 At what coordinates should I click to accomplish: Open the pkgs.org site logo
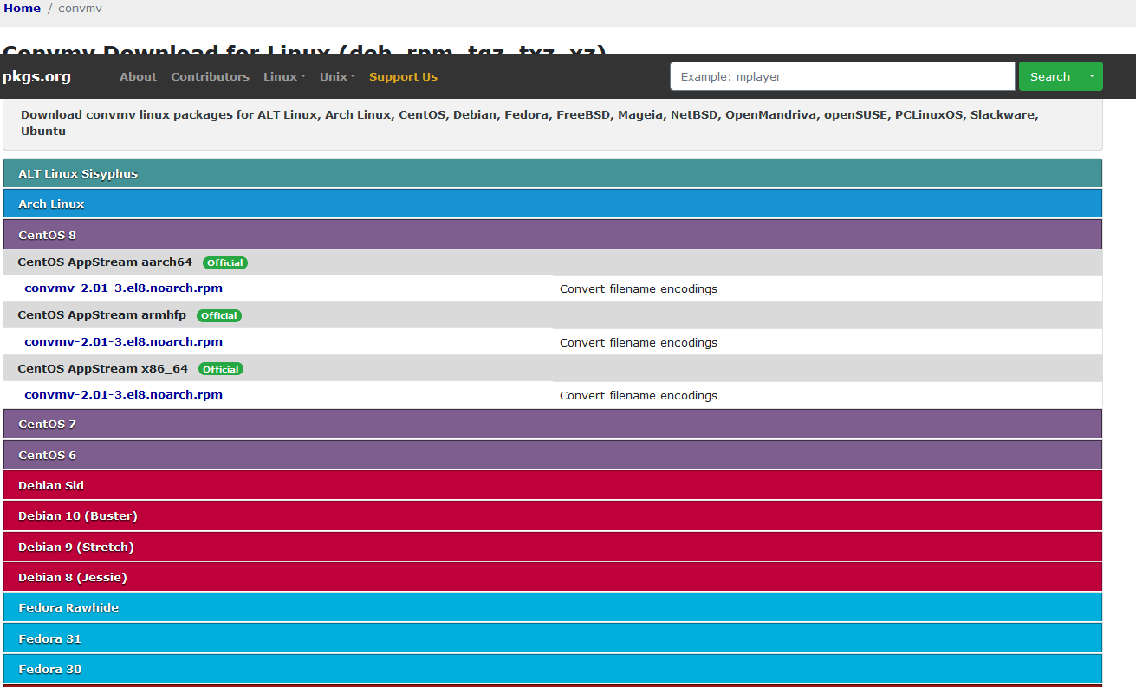36,76
